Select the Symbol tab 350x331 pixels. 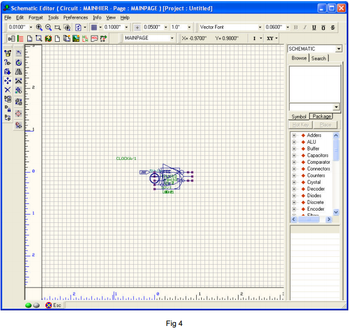point(299,116)
